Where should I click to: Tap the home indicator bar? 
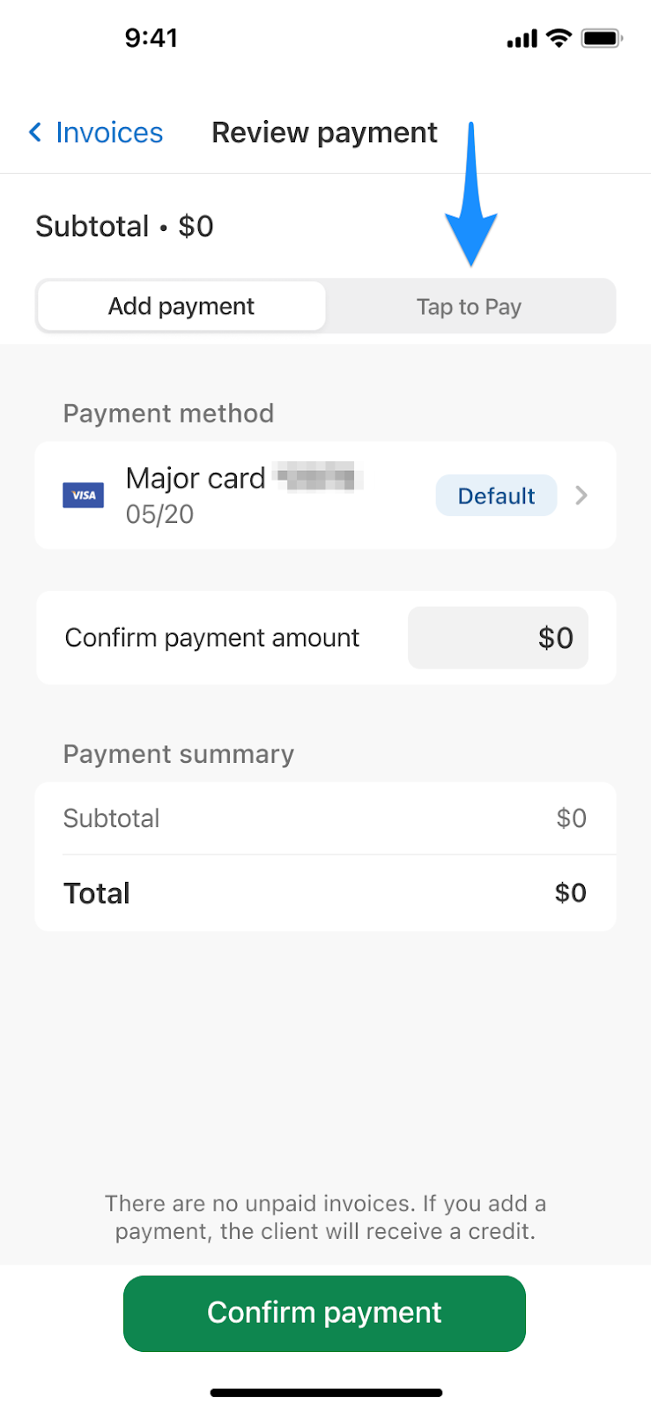click(x=326, y=1392)
